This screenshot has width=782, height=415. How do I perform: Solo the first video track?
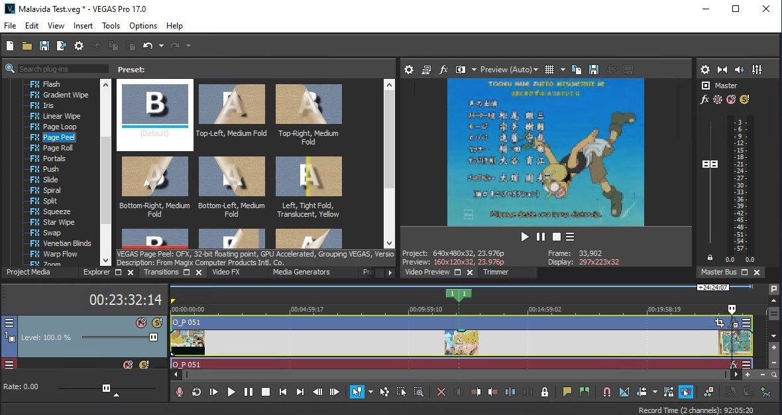click(x=157, y=323)
